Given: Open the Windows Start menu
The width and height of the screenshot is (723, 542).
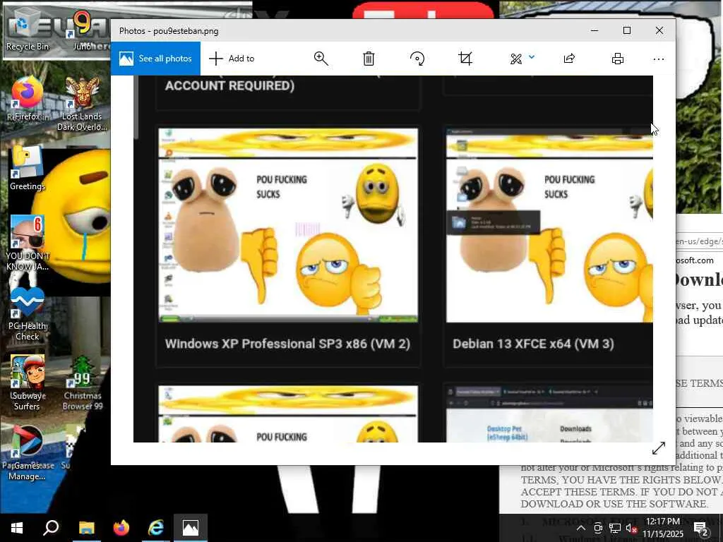Looking at the screenshot, I should click(x=17, y=528).
